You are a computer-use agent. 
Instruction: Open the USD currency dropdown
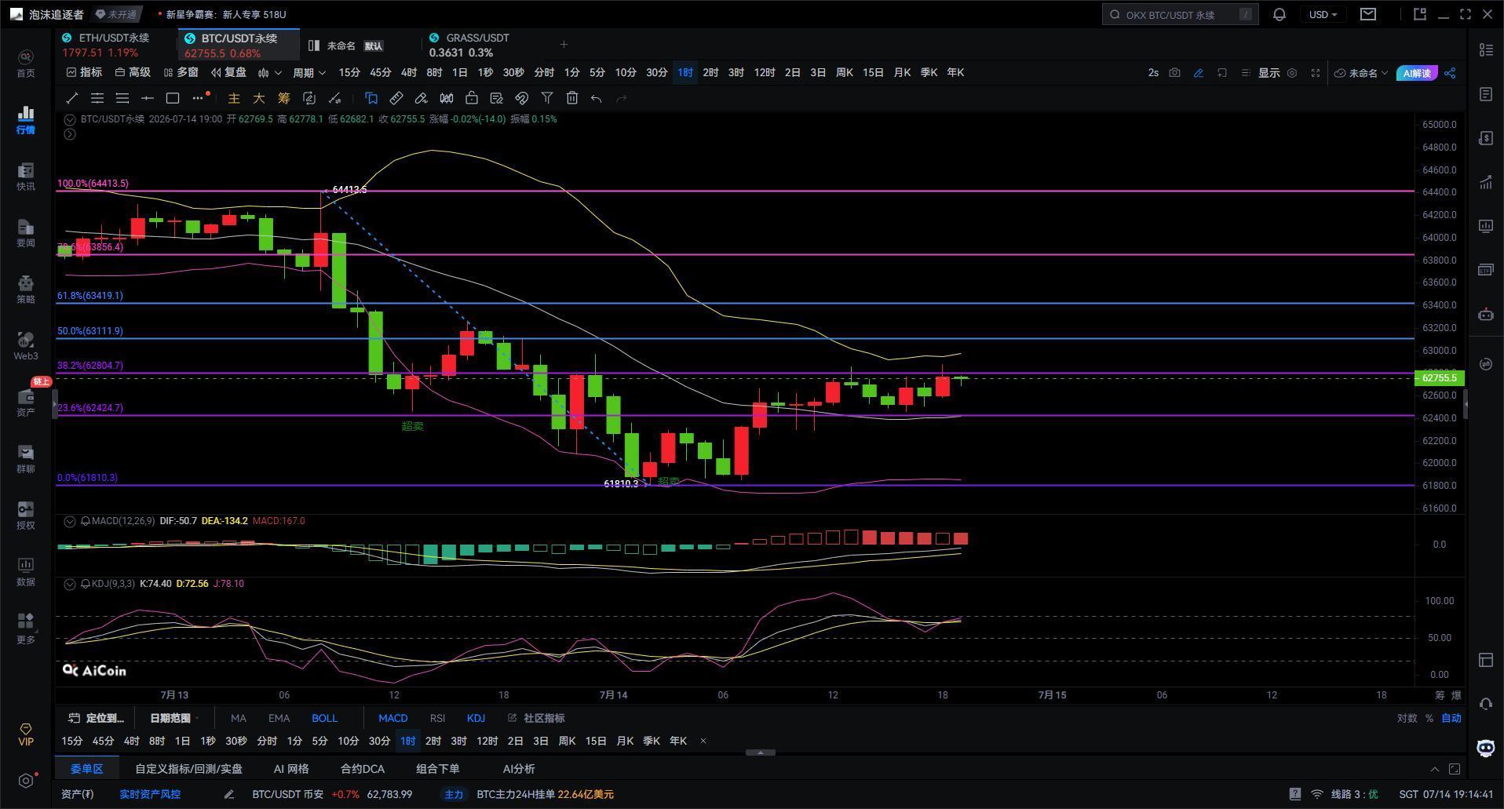click(x=1323, y=14)
